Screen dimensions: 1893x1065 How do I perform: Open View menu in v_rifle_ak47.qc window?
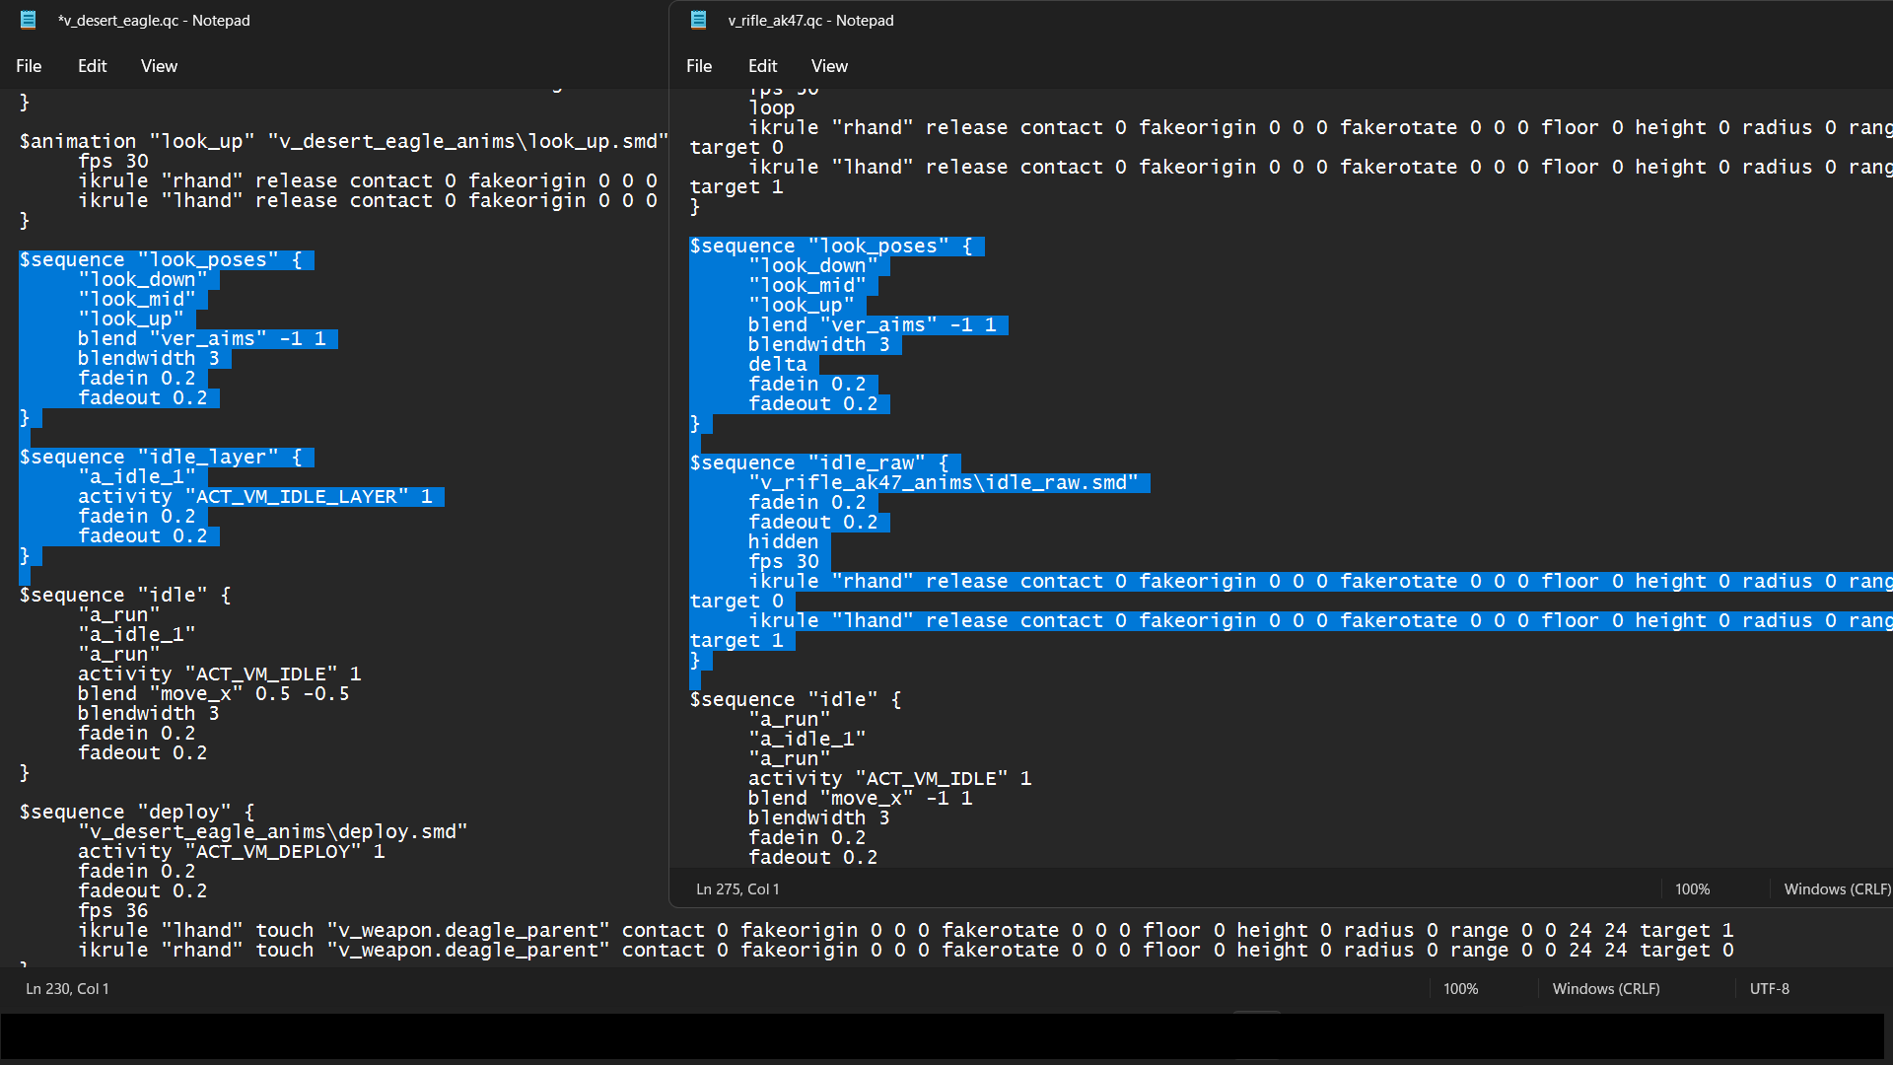[829, 66]
